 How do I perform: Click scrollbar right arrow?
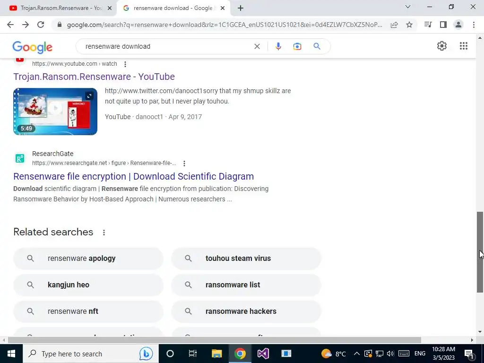coord(472,340)
